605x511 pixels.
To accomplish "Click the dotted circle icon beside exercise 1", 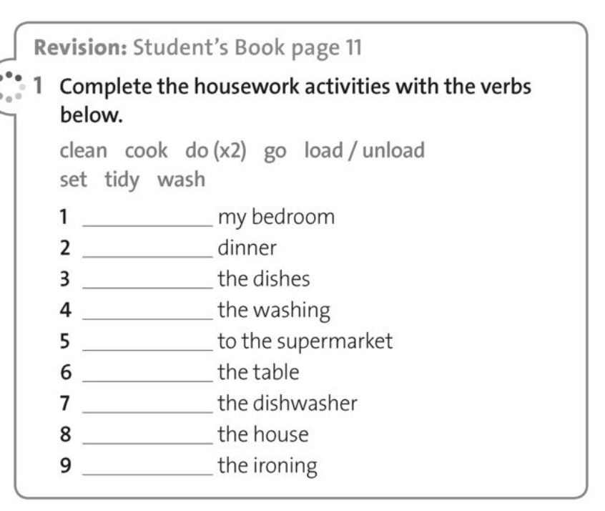I will click(11, 87).
